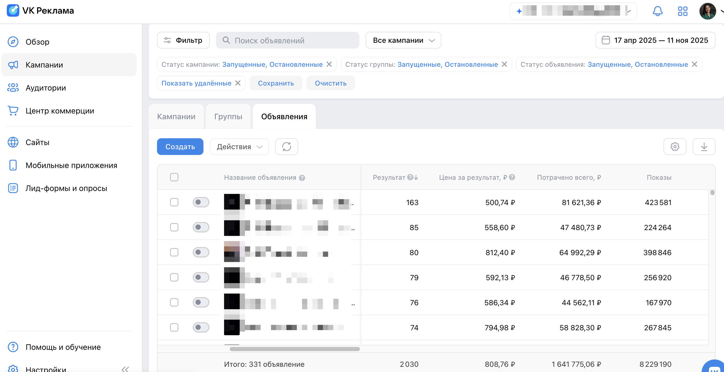
Task: Click the Сайты globe icon
Action: point(13,142)
